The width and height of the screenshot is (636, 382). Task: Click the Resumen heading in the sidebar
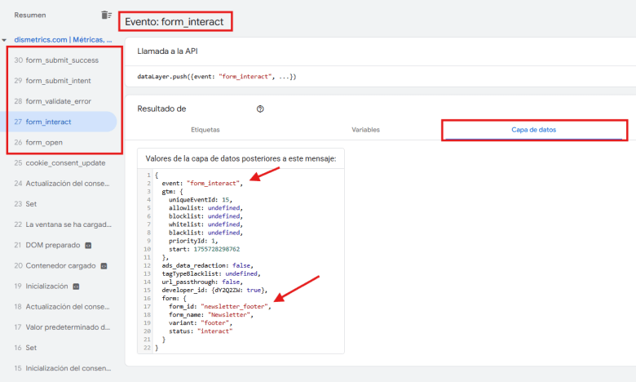[x=30, y=15]
